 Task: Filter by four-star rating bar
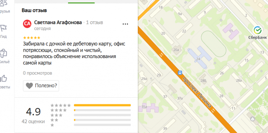pyautogui.click(x=102, y=110)
